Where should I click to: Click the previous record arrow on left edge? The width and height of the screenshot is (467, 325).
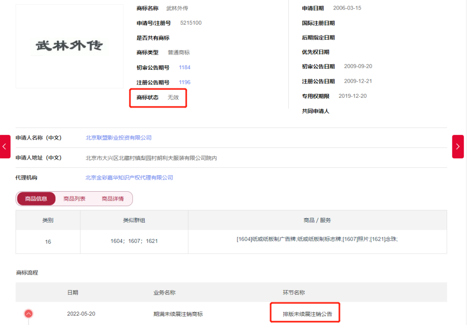coord(5,147)
